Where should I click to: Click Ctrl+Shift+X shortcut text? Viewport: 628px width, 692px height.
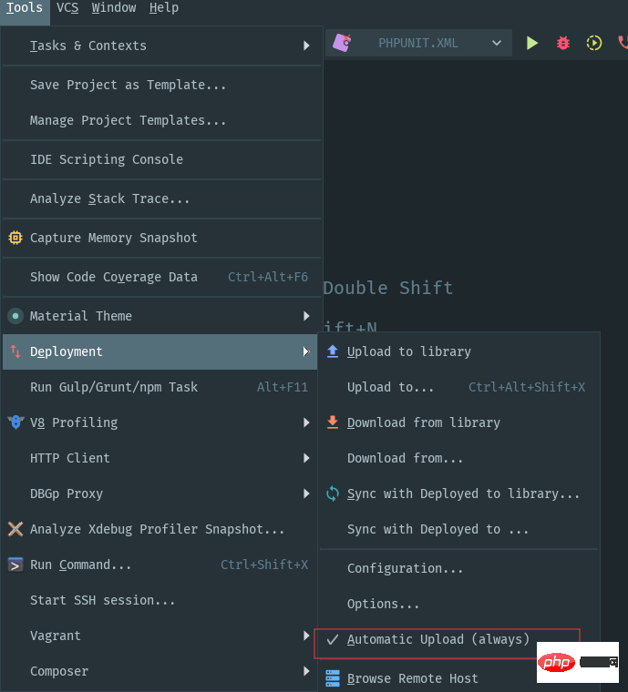click(264, 565)
